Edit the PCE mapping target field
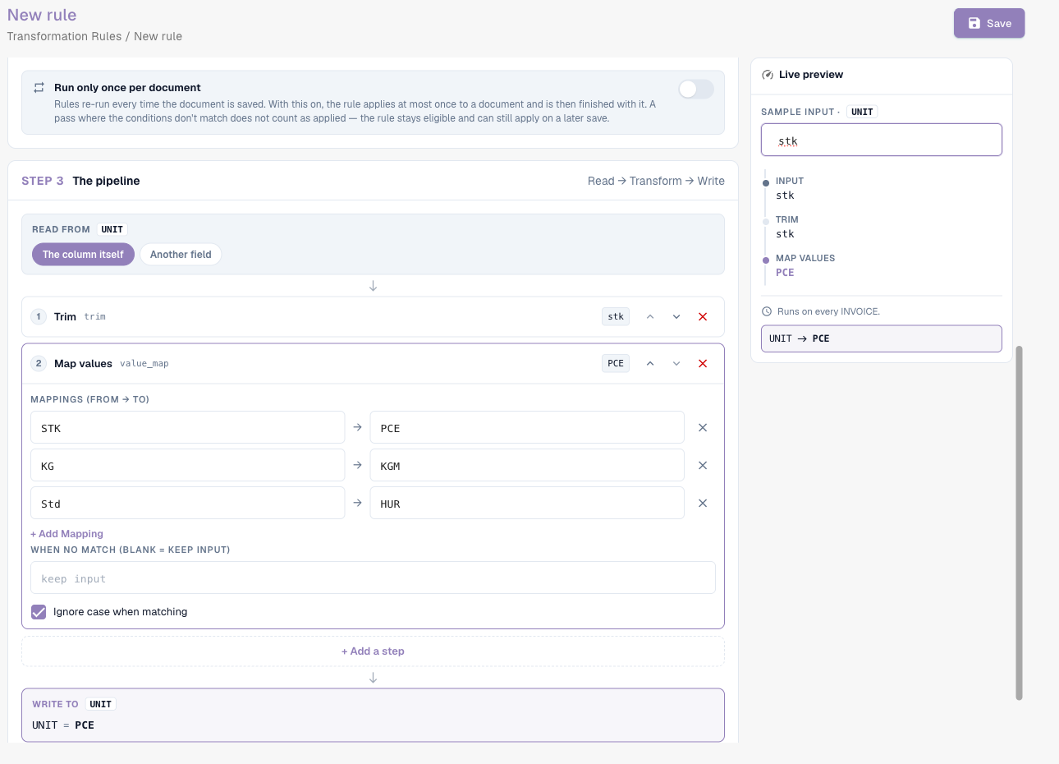 [x=527, y=428]
